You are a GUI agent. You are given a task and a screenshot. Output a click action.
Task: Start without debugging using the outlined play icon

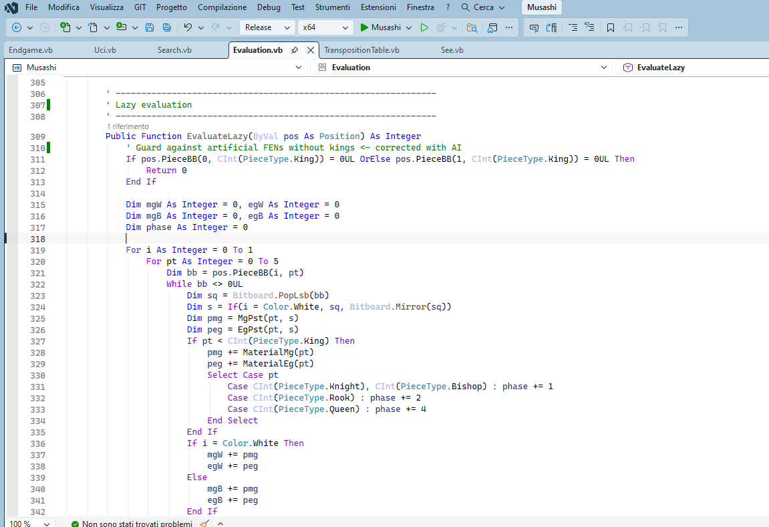[424, 27]
